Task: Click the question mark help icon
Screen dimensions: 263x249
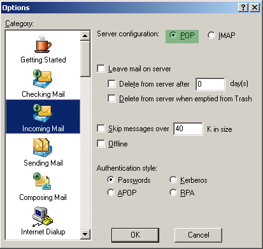Action: pos(243,8)
